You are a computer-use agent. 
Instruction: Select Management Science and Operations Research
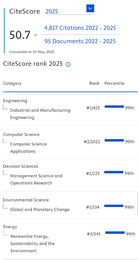[x=36, y=179]
